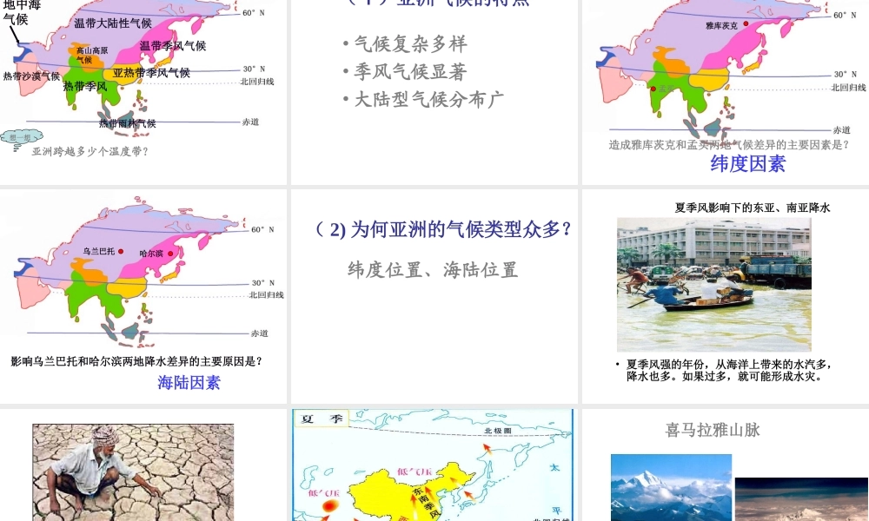Click the 想一想 thought cloud icon
The width and height of the screenshot is (869, 521).
click(22, 138)
